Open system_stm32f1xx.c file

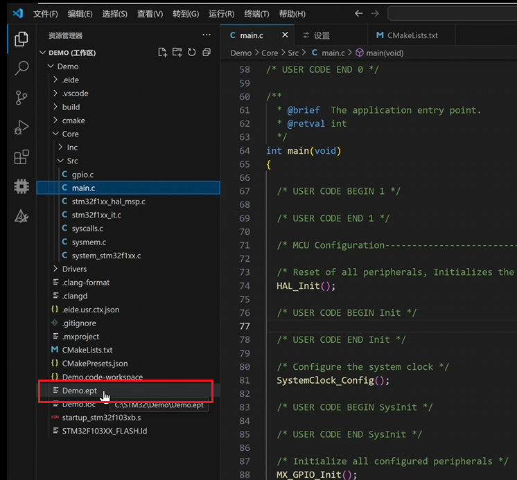pyautogui.click(x=106, y=256)
